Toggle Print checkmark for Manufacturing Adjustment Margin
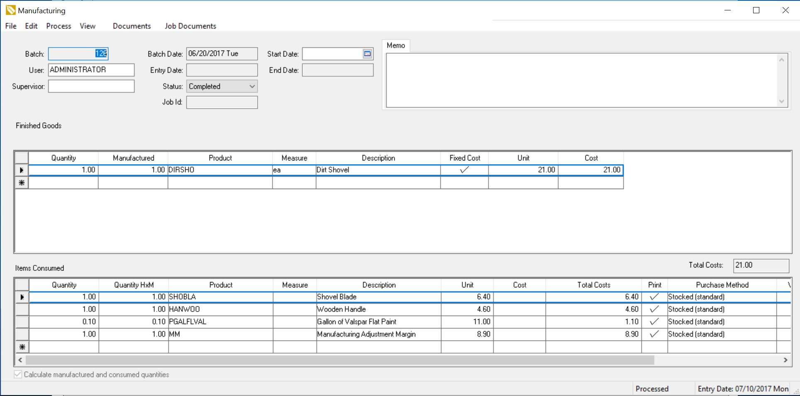This screenshot has height=396, width=800. (x=654, y=334)
